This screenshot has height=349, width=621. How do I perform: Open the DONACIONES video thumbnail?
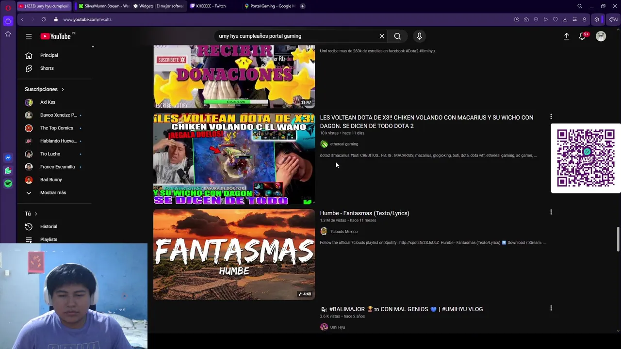coord(234,77)
